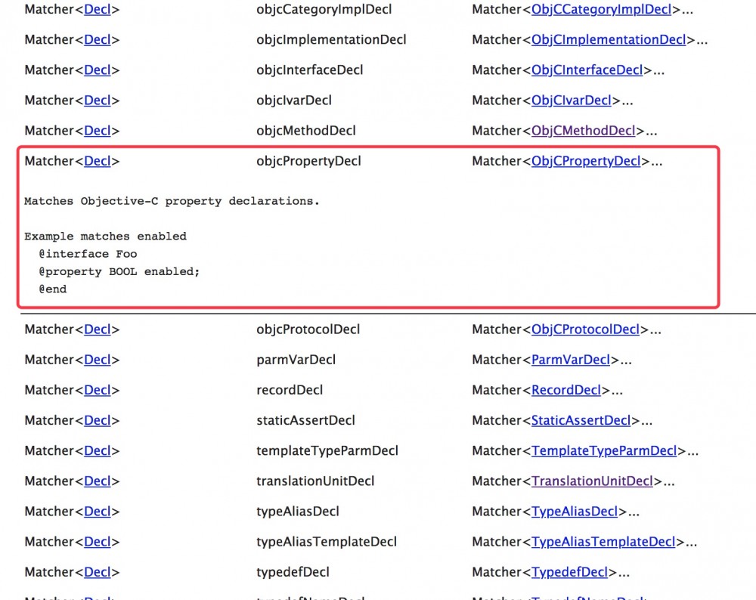Click Decl link in objcIvarDecl row
Viewport: 756px width, 600px height.
click(98, 101)
